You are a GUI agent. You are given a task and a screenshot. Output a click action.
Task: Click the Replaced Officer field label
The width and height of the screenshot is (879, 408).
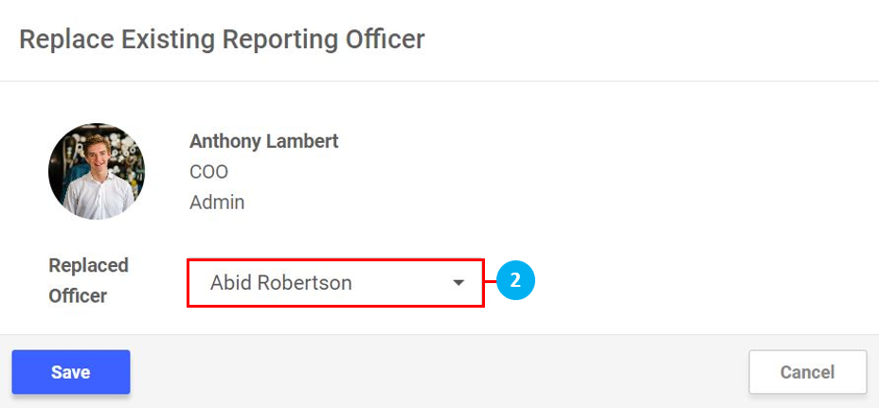tap(88, 280)
